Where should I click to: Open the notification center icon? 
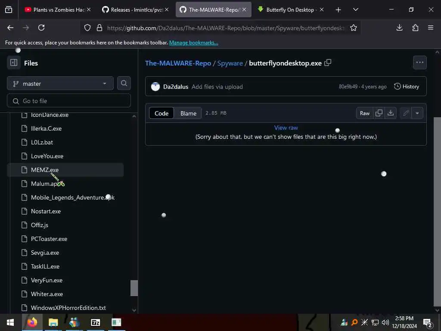[x=428, y=322]
